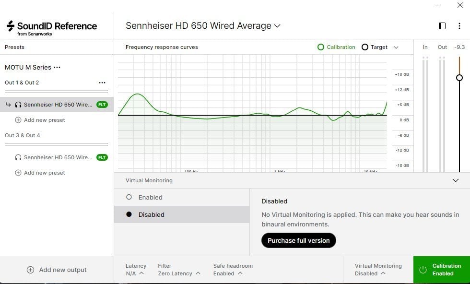Click the frequency response graph area

tap(252, 113)
